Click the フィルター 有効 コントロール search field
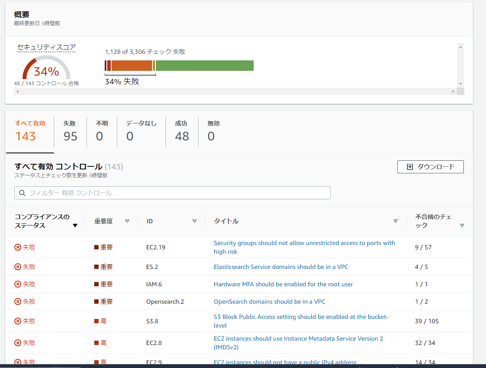 (172, 193)
